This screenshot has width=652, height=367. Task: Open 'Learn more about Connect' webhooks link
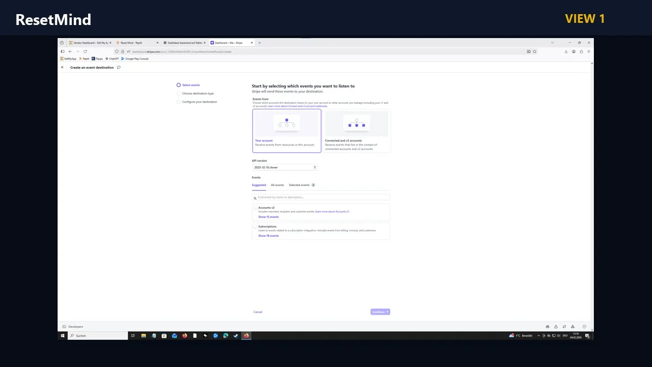(x=297, y=106)
